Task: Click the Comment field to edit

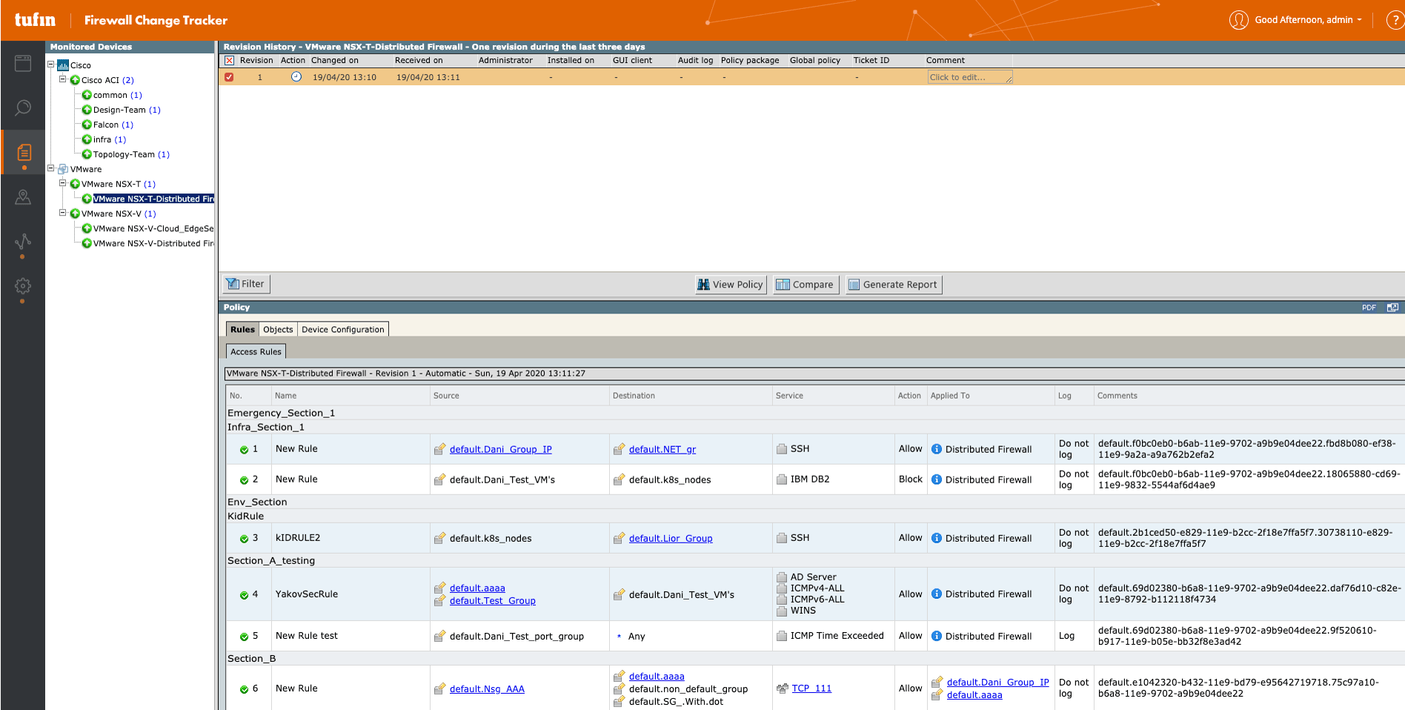Action: click(x=969, y=77)
